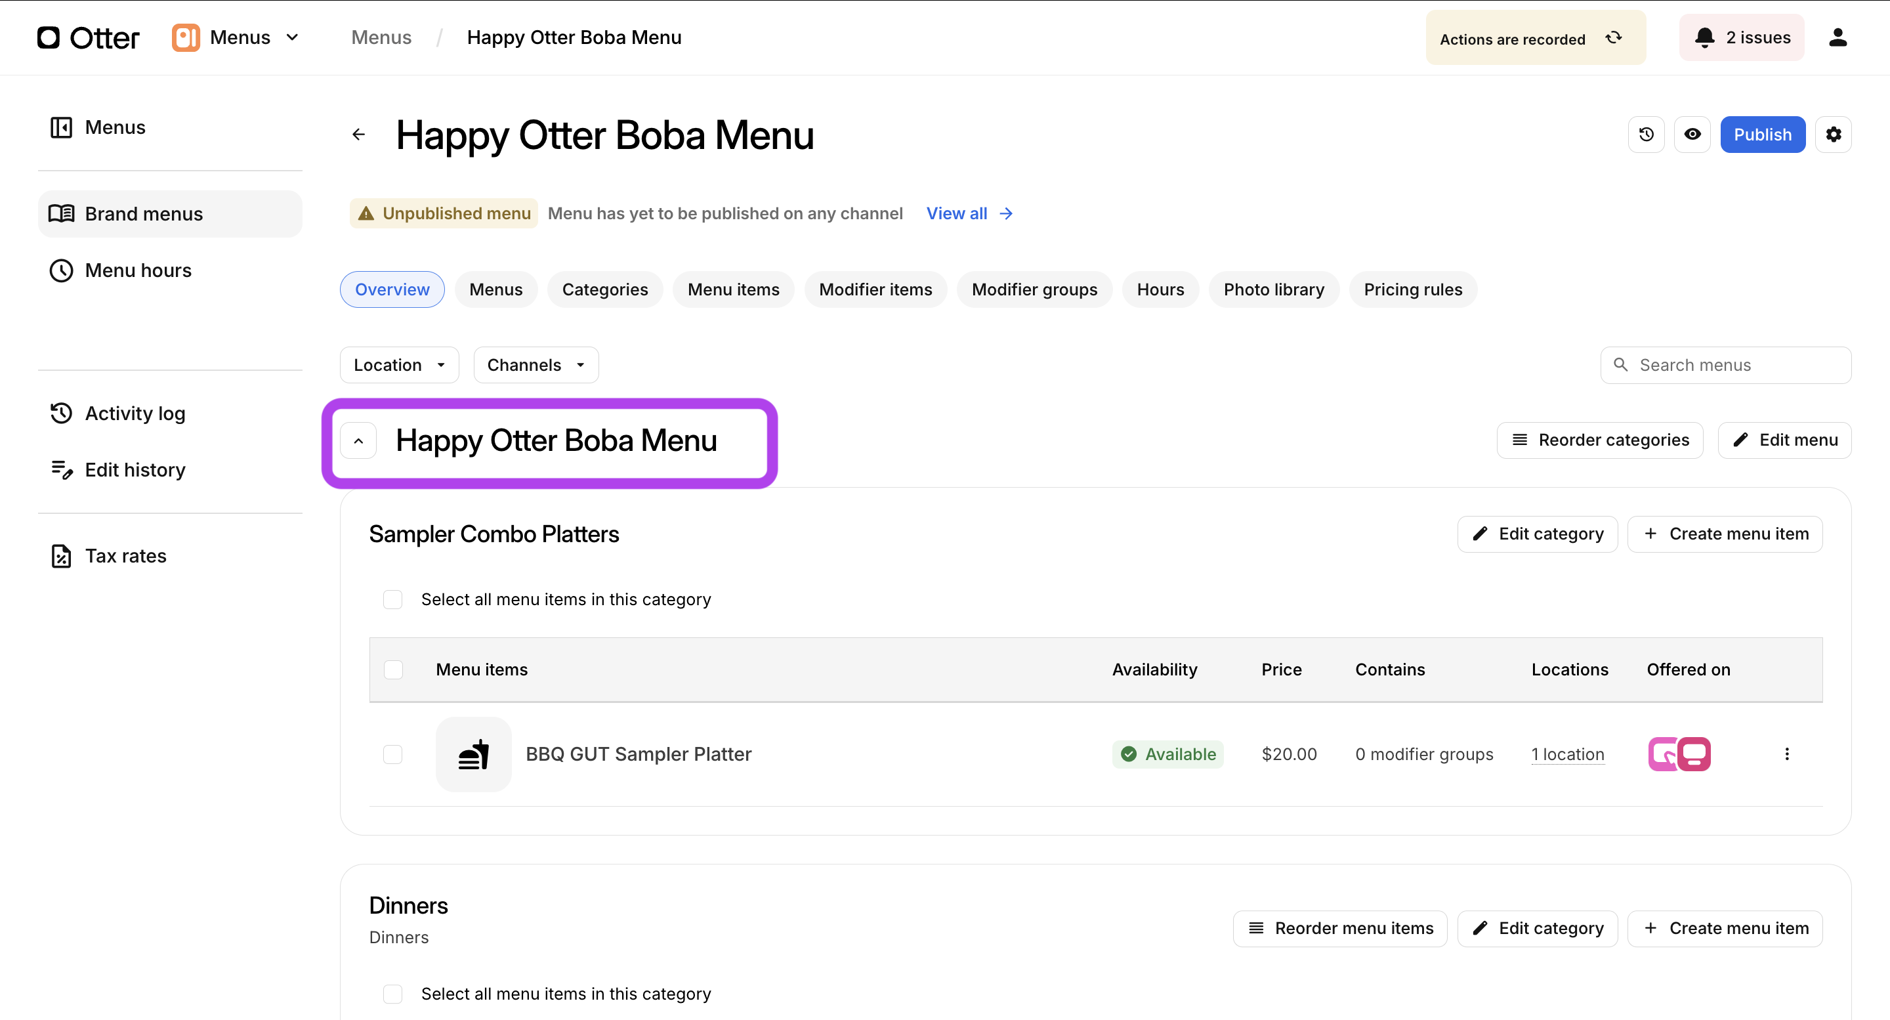Open Menu hours in the sidebar
This screenshot has height=1020, width=1890.
(169, 270)
